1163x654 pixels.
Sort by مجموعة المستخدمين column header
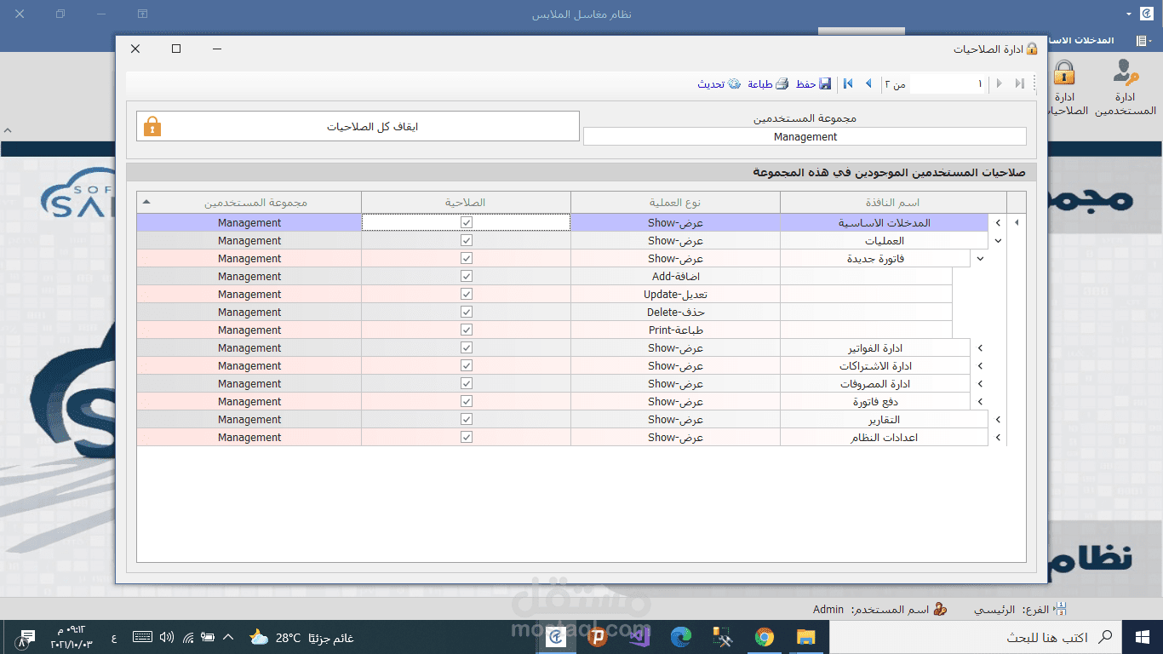[x=249, y=203]
